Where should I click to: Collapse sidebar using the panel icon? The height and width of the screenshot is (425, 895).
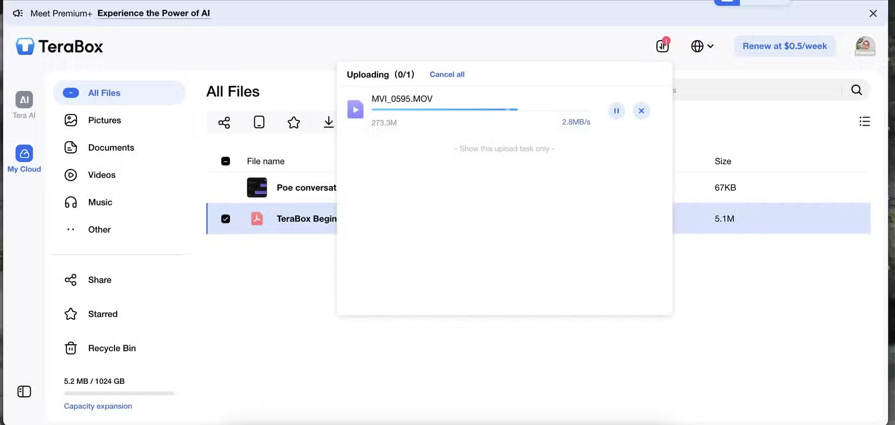(24, 391)
